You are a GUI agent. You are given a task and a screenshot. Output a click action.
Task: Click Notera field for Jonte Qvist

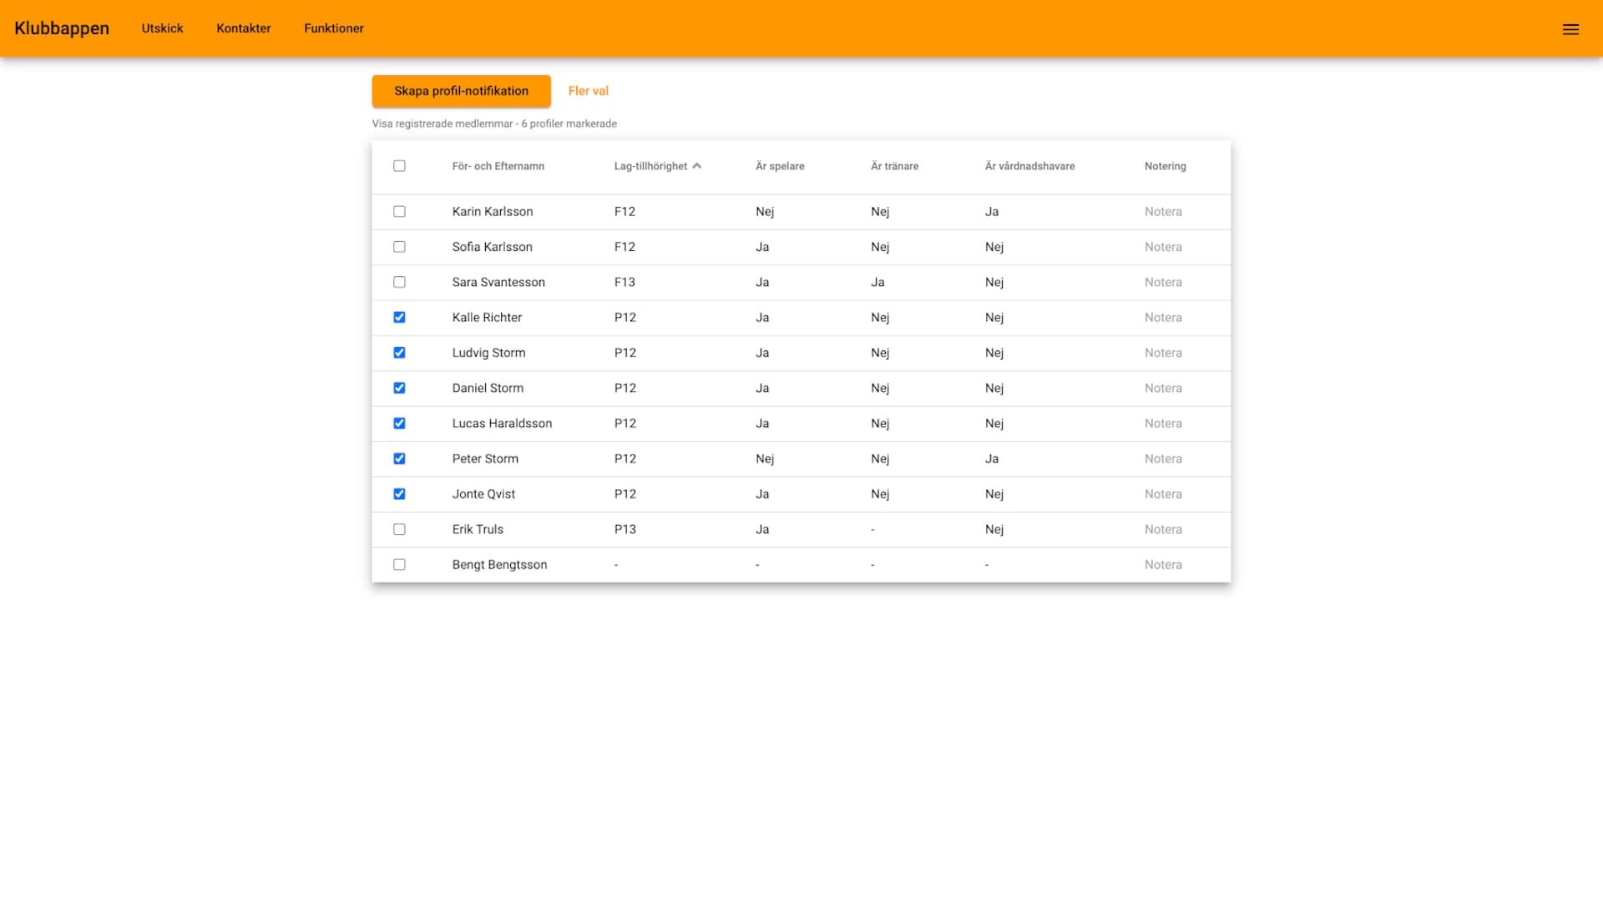pos(1163,494)
